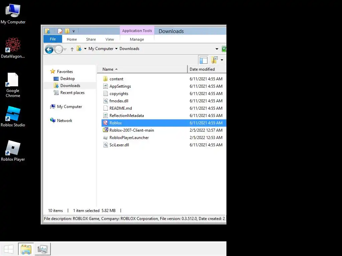Select Recent places in navigation pane
Viewport: 342px width, 256px height.
click(x=72, y=93)
